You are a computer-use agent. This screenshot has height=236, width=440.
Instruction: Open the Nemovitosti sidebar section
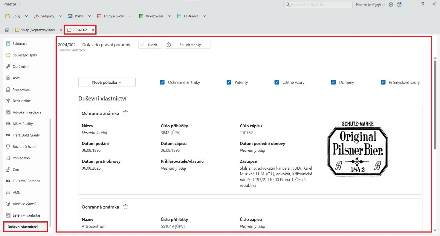(22, 89)
